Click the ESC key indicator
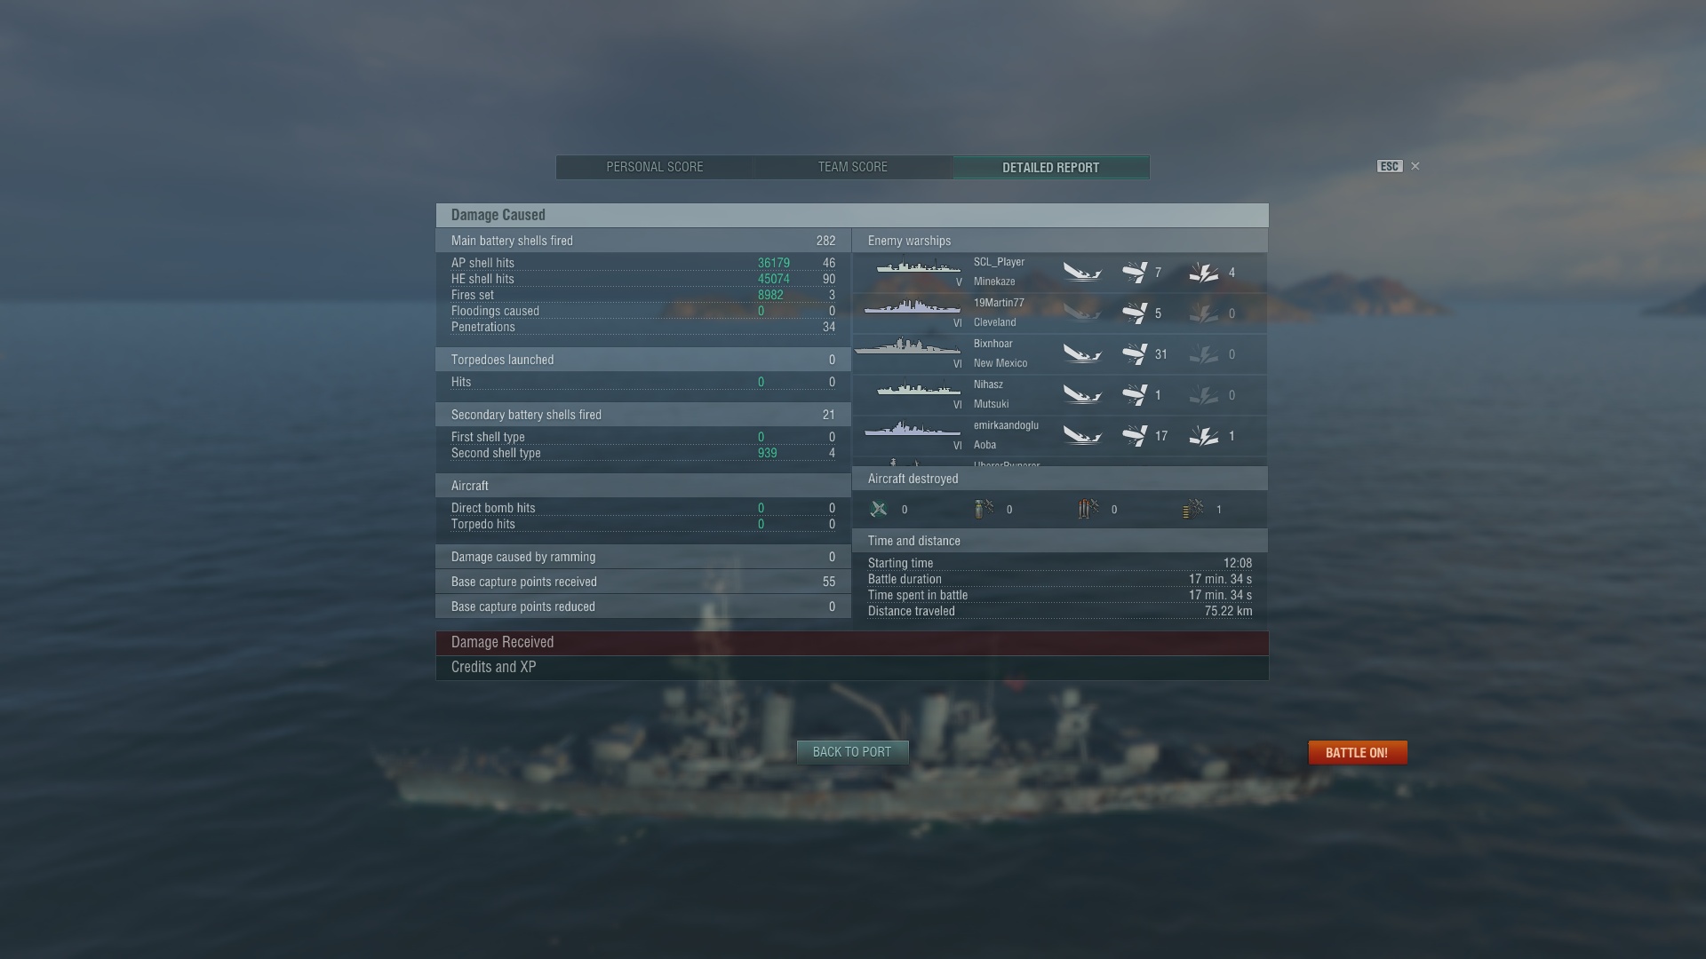1706x959 pixels. (x=1390, y=166)
